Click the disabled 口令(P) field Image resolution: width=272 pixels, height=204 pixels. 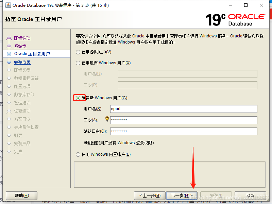tap(188, 85)
